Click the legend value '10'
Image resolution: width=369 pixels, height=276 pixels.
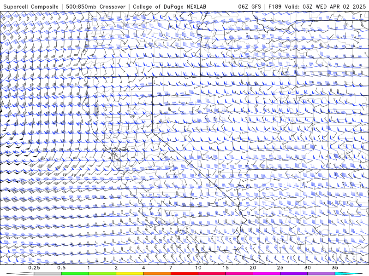(x=198, y=268)
